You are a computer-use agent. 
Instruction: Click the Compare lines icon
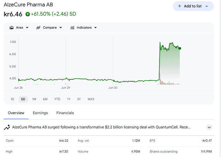click(x=38, y=28)
